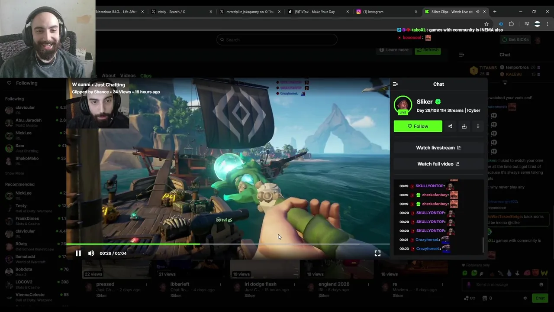The width and height of the screenshot is (554, 312).
Task: Open a new browser tab
Action: click(495, 12)
